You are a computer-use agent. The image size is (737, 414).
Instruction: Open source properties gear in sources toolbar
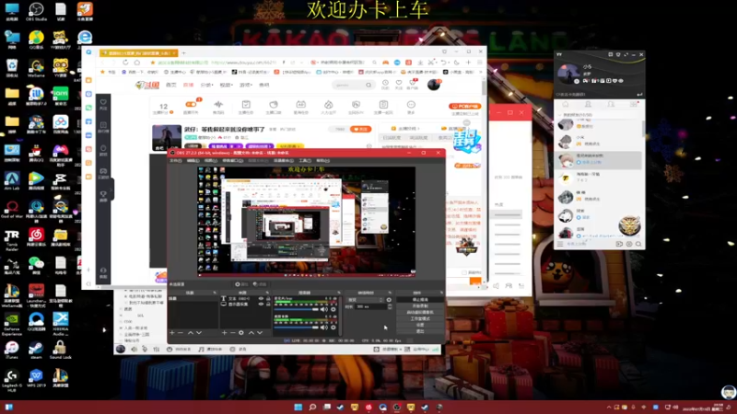click(241, 333)
